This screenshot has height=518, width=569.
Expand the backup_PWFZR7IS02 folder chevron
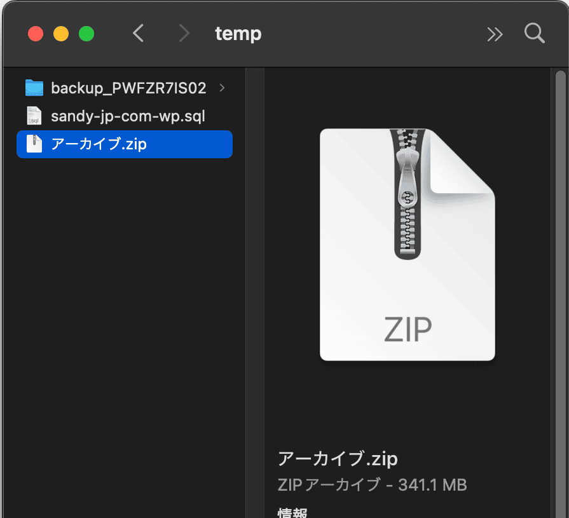[x=222, y=88]
